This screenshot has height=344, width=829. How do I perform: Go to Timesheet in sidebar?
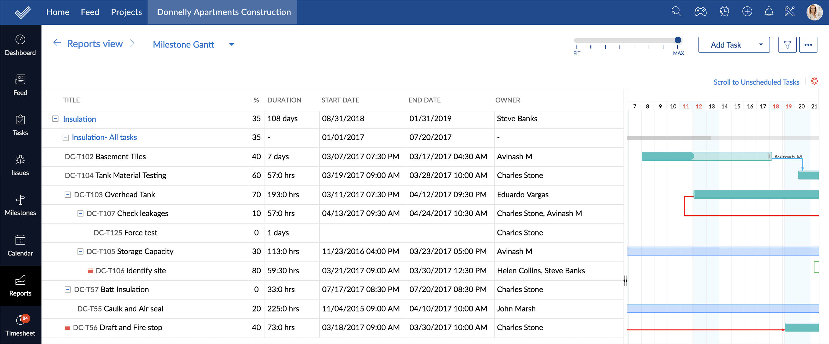20,326
